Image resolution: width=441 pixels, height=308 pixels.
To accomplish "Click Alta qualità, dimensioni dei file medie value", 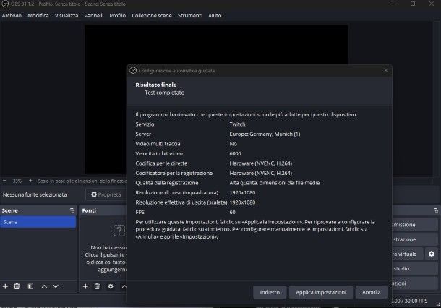I will (x=275, y=183).
